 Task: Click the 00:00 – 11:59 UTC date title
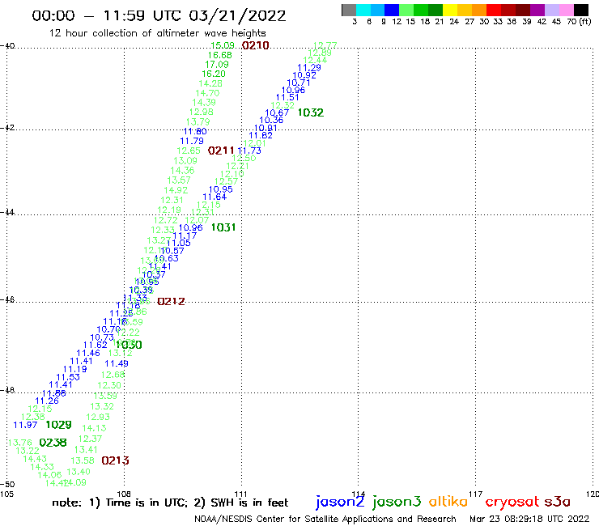(x=159, y=16)
